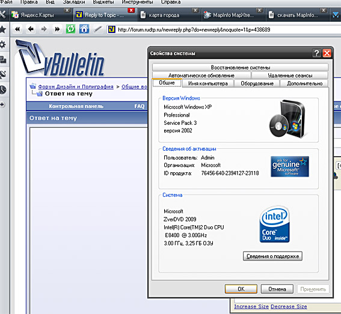Screen dimensions: 341x314
Task: Close the карта города tab
Action: (x=195, y=10)
